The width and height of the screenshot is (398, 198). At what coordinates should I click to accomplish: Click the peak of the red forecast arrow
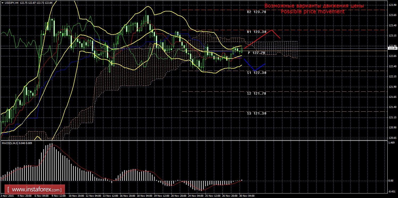click(x=272, y=30)
